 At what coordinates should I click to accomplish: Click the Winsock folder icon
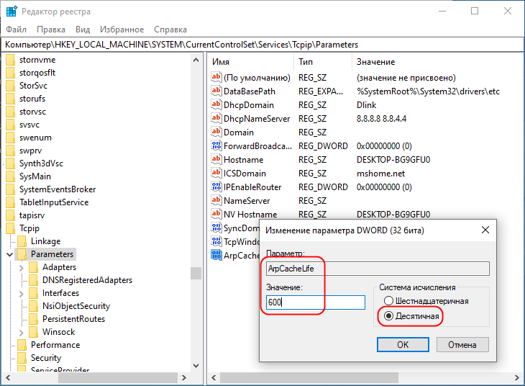(34, 332)
